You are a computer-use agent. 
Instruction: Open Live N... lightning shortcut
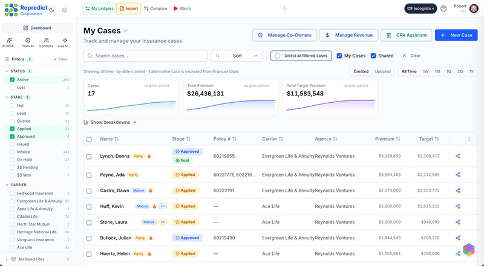65,42
